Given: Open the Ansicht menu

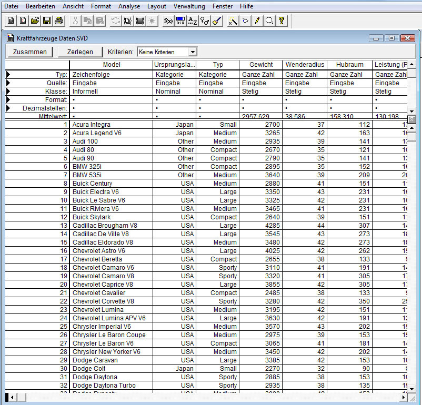Looking at the screenshot, I should [73, 6].
